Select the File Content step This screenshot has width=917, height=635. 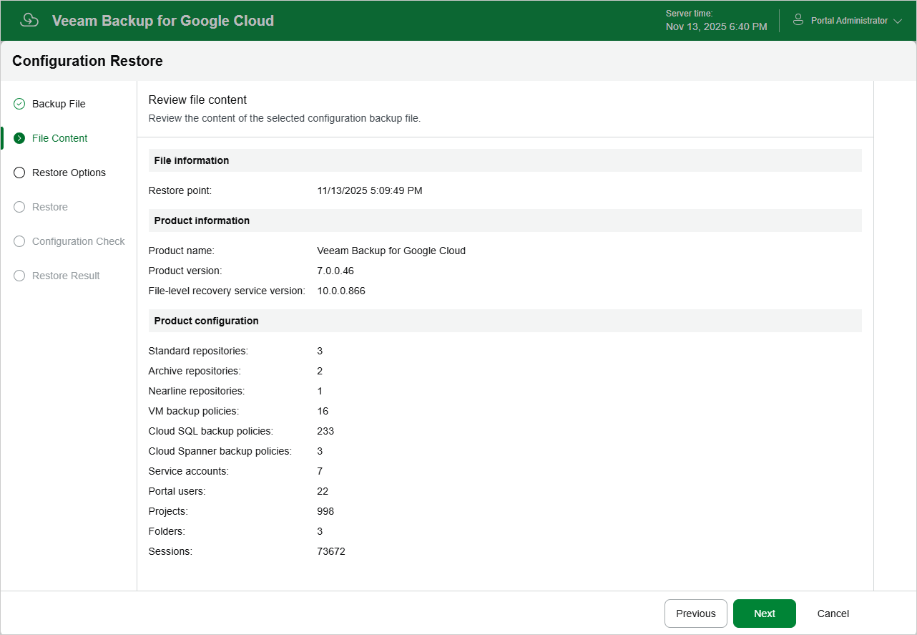[60, 138]
